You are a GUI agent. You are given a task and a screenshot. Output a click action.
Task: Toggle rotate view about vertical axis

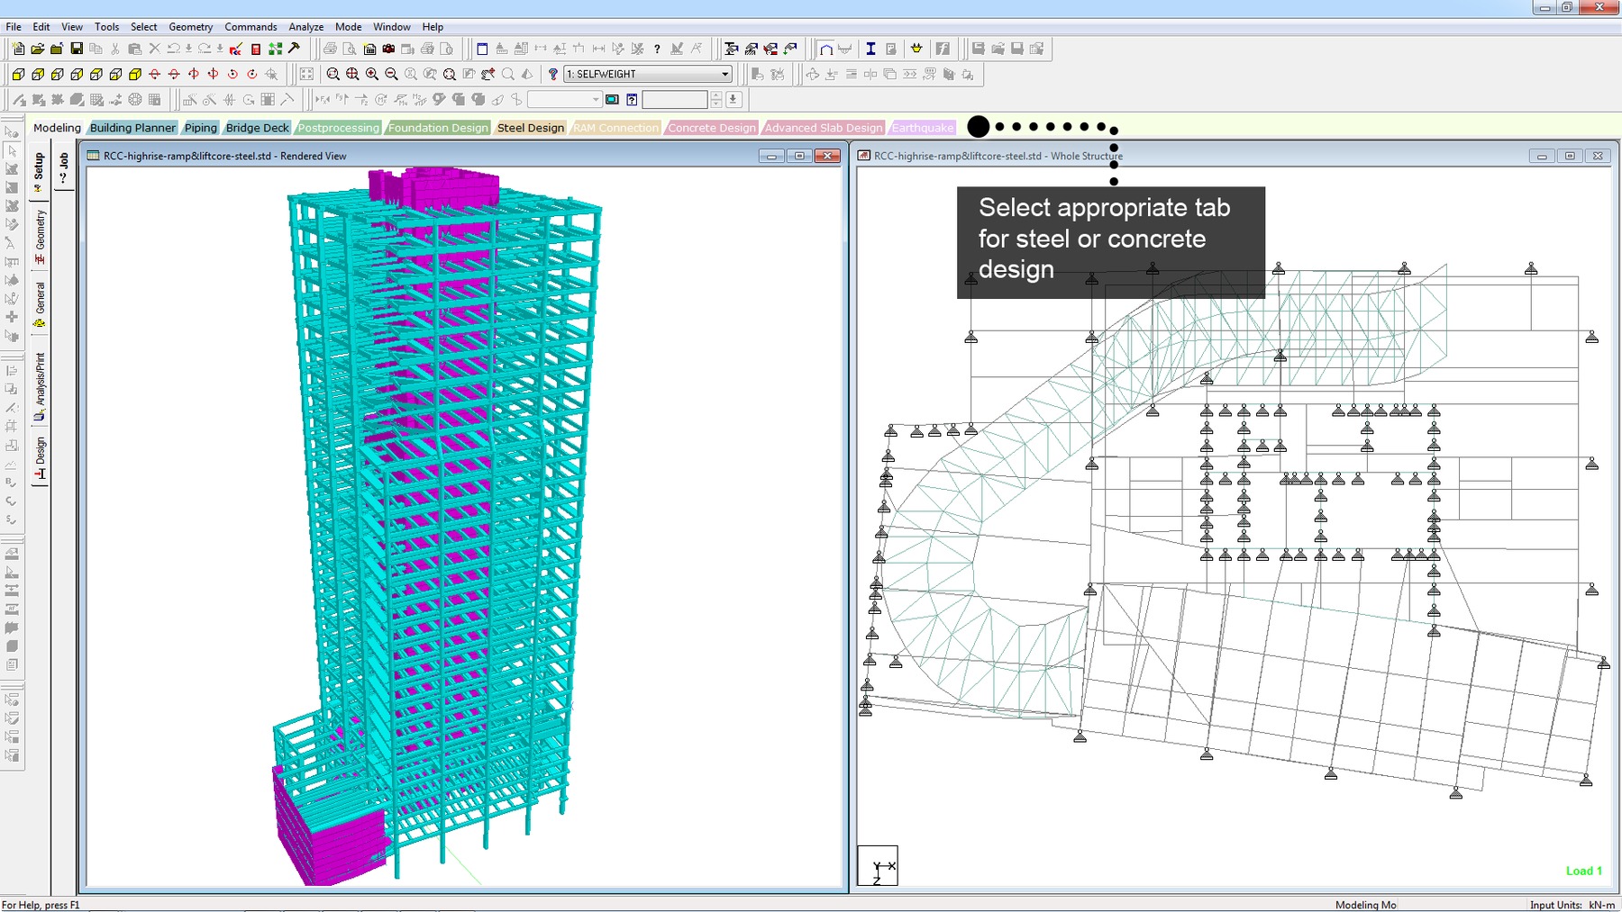193,74
